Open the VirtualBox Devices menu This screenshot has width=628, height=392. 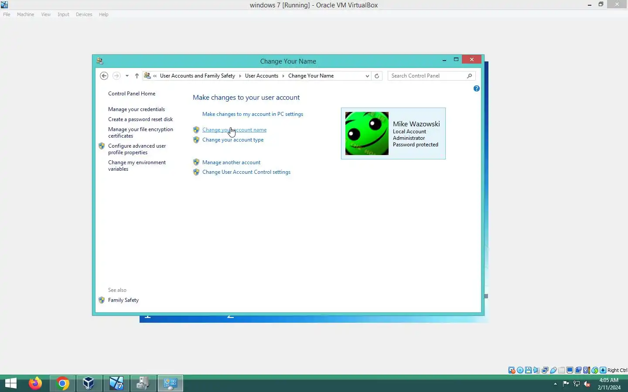(84, 14)
